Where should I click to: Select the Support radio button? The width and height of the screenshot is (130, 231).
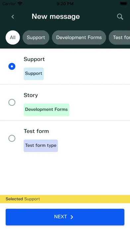(12, 66)
